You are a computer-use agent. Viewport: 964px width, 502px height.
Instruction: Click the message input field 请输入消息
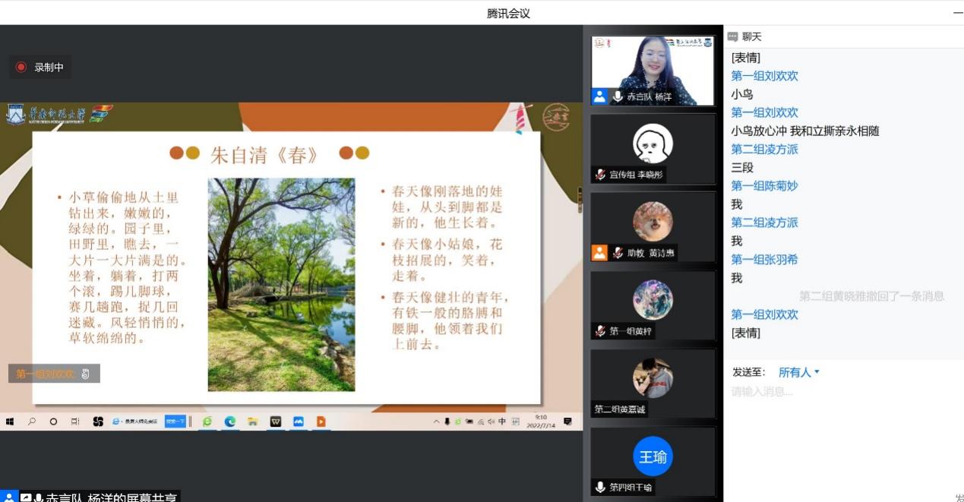coord(836,392)
